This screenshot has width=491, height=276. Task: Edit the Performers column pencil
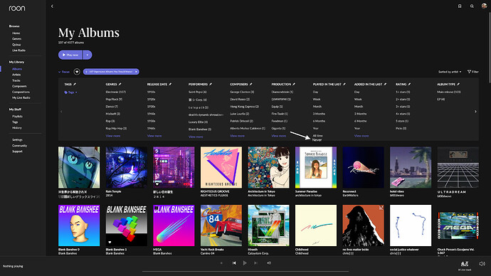point(211,84)
